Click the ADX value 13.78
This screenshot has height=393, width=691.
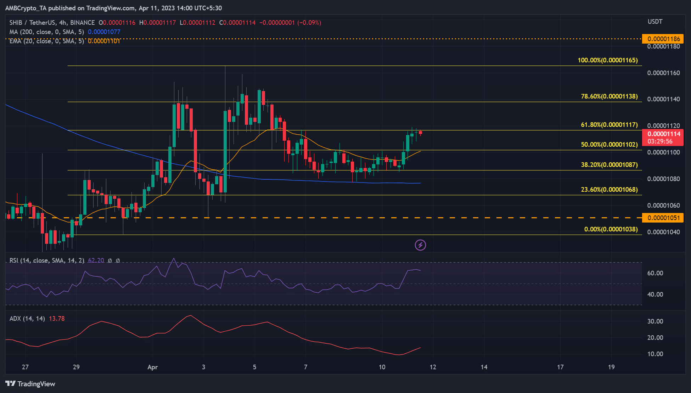coord(57,319)
